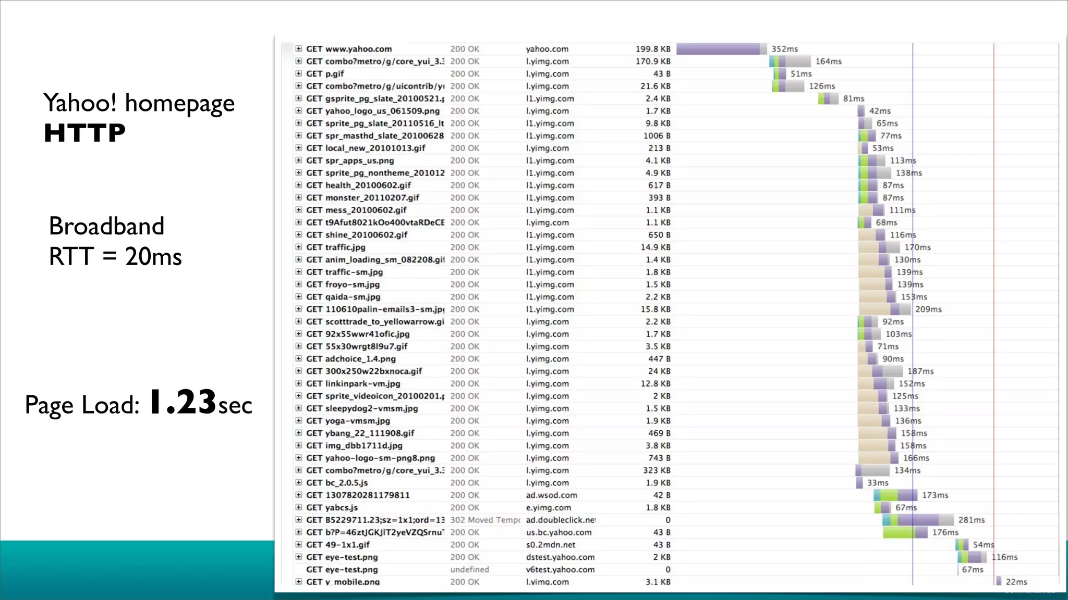Click the 22ms timeline bar for y_mobile.png

point(999,582)
